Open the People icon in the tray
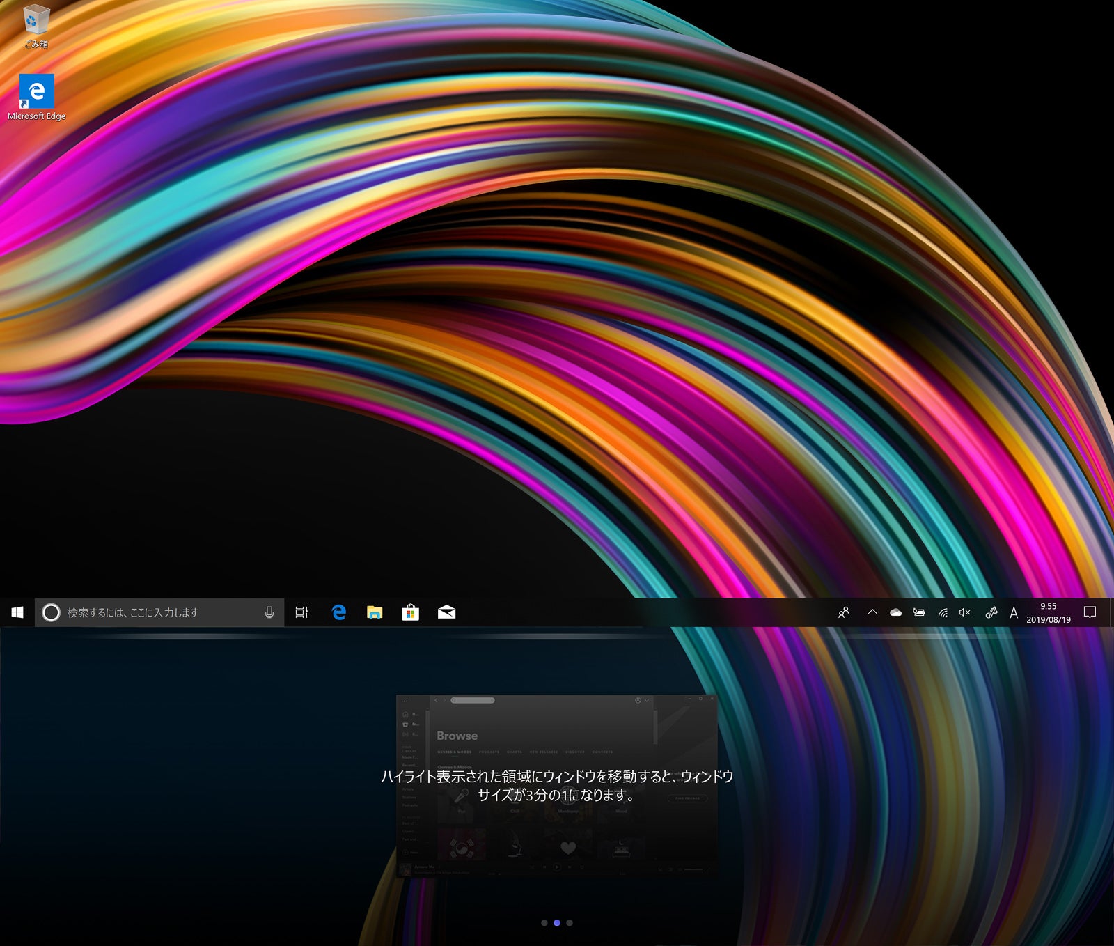This screenshot has width=1114, height=946. coord(844,612)
